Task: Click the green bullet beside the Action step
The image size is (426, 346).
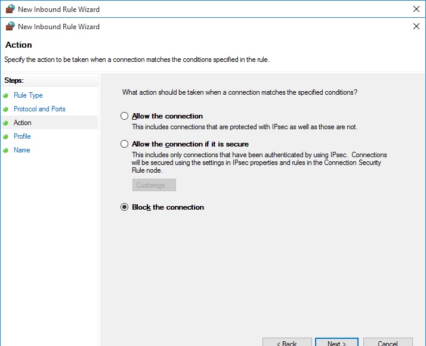Action: [x=6, y=123]
